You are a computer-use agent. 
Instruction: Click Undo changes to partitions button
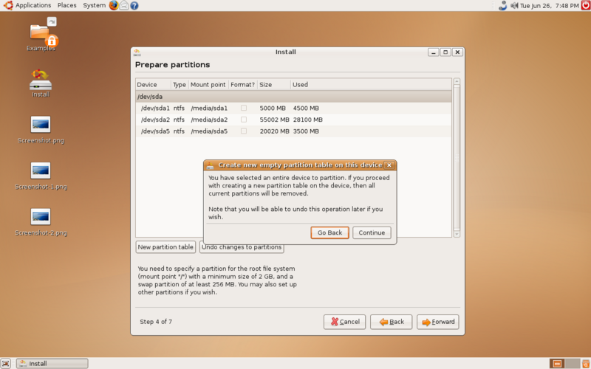click(242, 249)
